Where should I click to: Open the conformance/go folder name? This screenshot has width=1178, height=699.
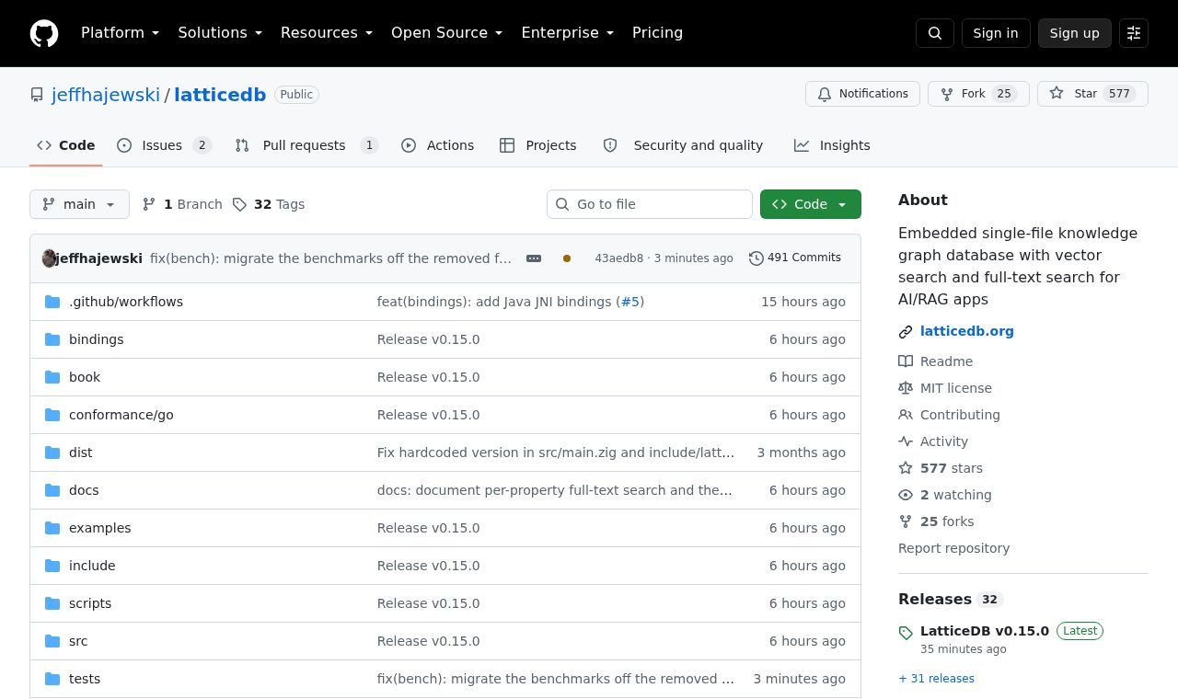coord(121,415)
